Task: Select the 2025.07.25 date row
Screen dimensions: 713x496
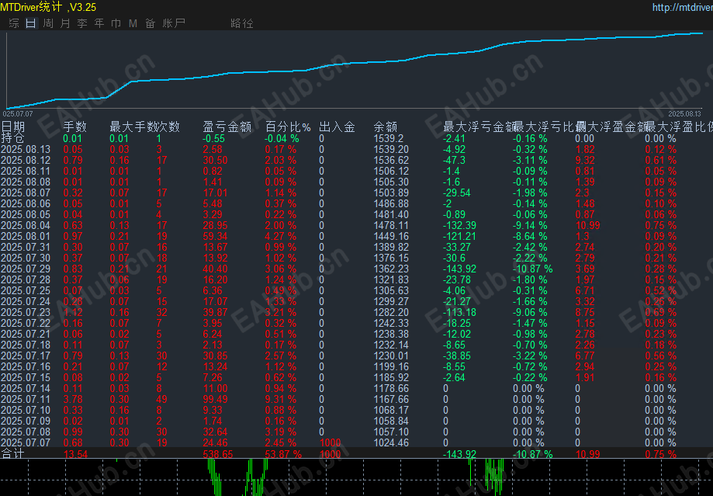Action: point(26,291)
